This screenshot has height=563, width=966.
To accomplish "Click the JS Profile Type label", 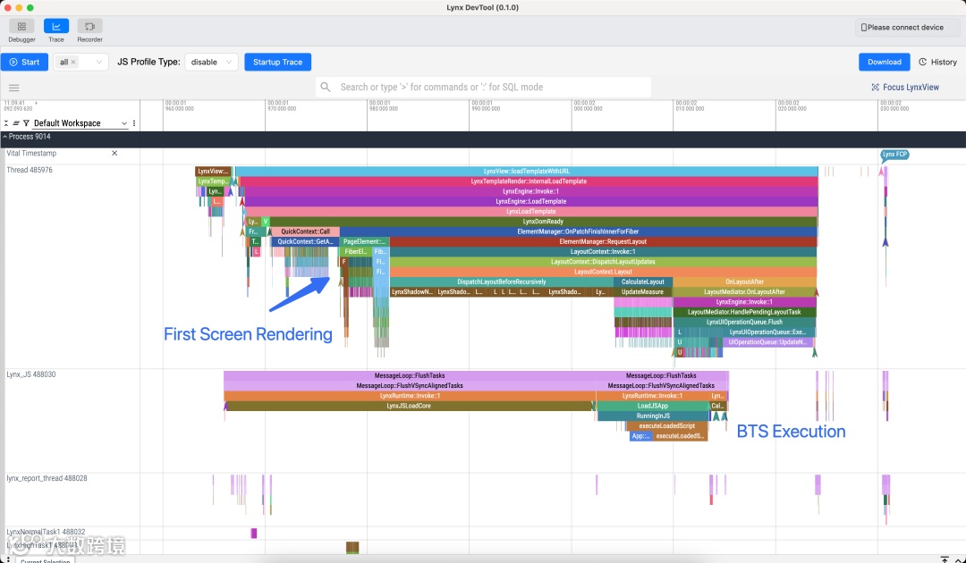I will 148,63.
